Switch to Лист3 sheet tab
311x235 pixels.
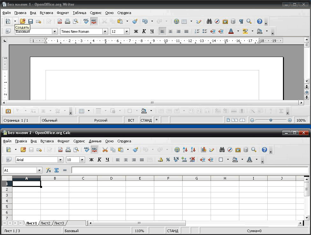[x=59, y=223]
